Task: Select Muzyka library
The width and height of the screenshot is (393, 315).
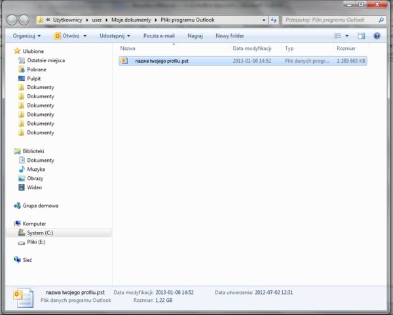Action: [36, 169]
